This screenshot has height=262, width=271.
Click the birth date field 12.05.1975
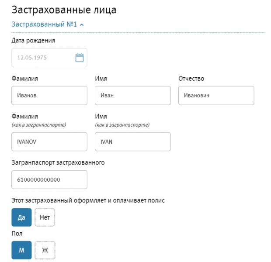pyautogui.click(x=42, y=58)
